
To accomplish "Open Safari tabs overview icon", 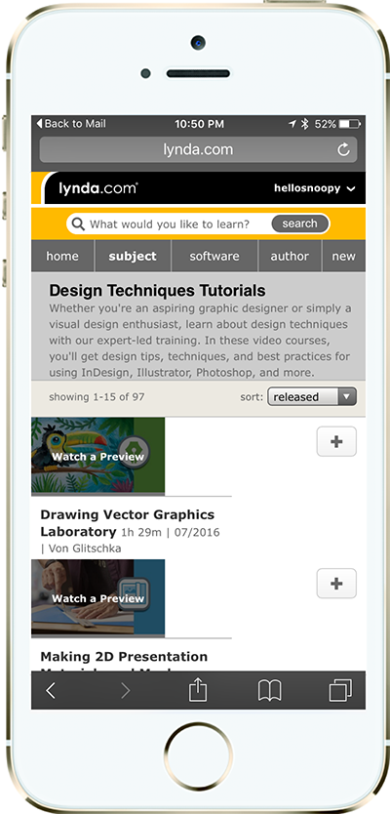I will 340,691.
